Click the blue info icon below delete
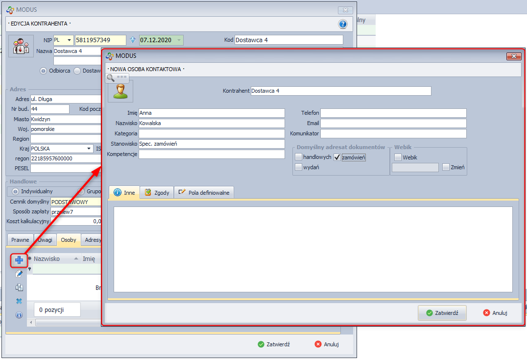Viewport: 527px width, 361px height. coord(19,315)
